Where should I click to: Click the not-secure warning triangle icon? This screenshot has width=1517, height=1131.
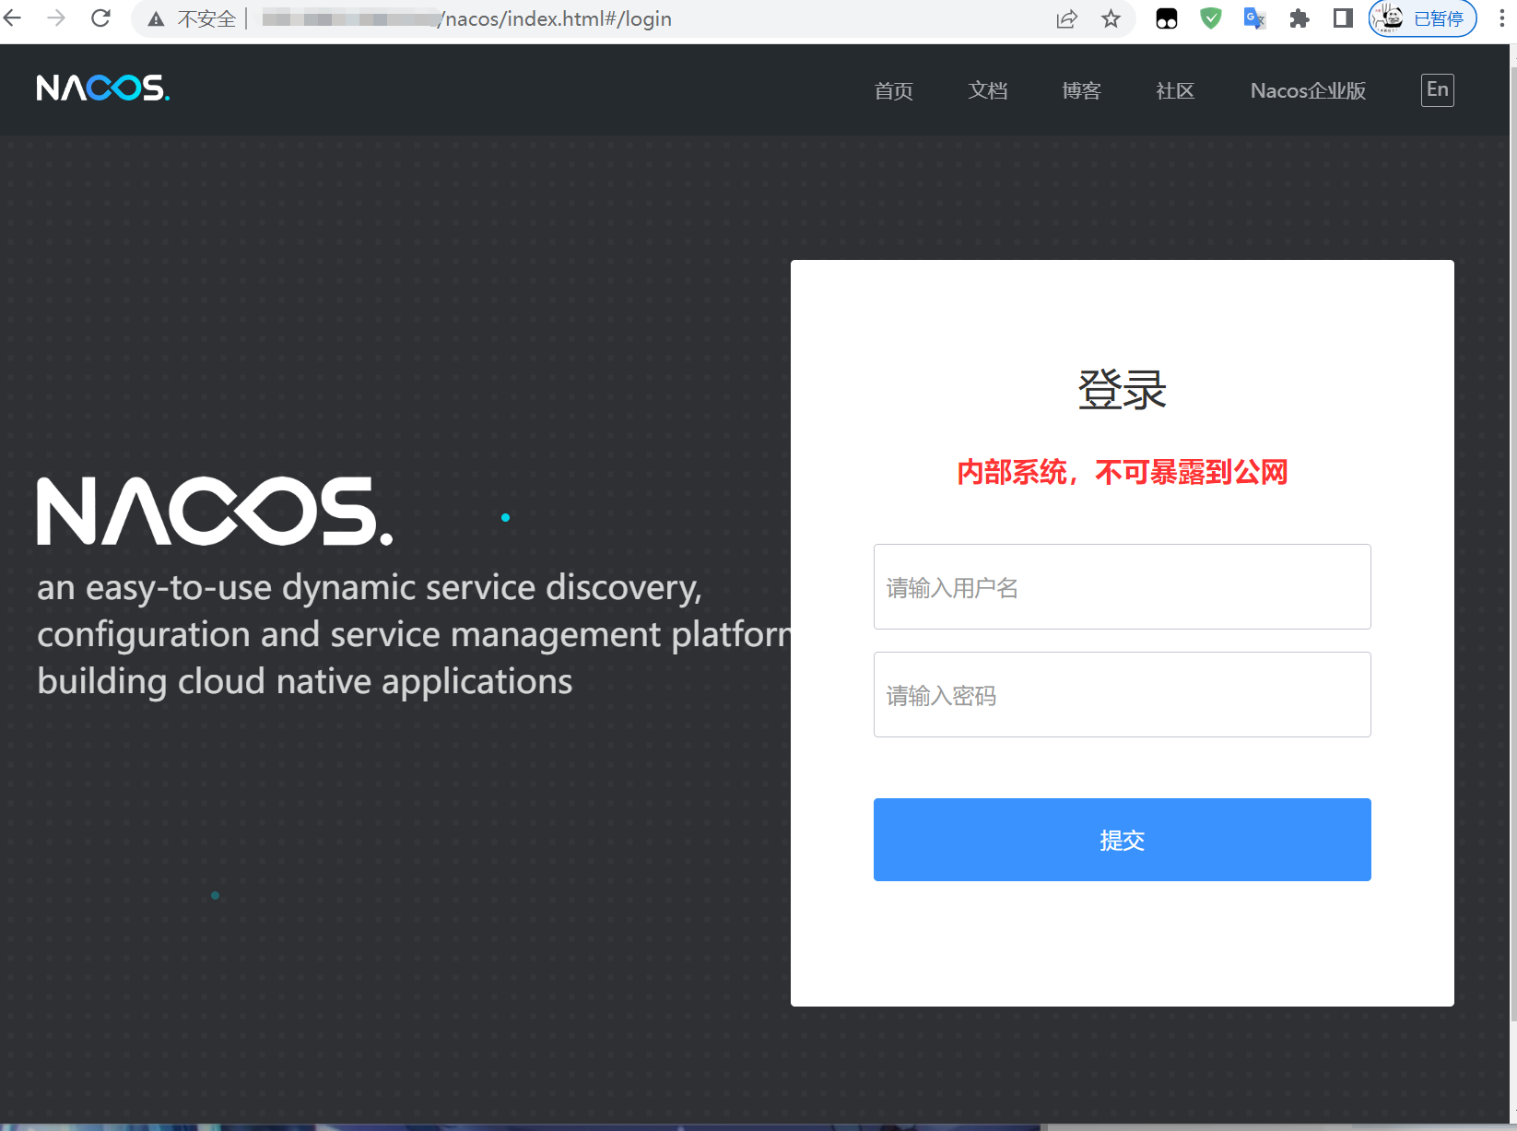[157, 19]
